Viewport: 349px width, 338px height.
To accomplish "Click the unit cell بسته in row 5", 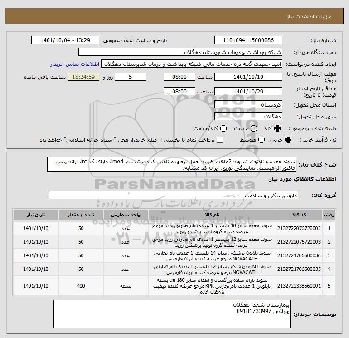I will point(126,286).
